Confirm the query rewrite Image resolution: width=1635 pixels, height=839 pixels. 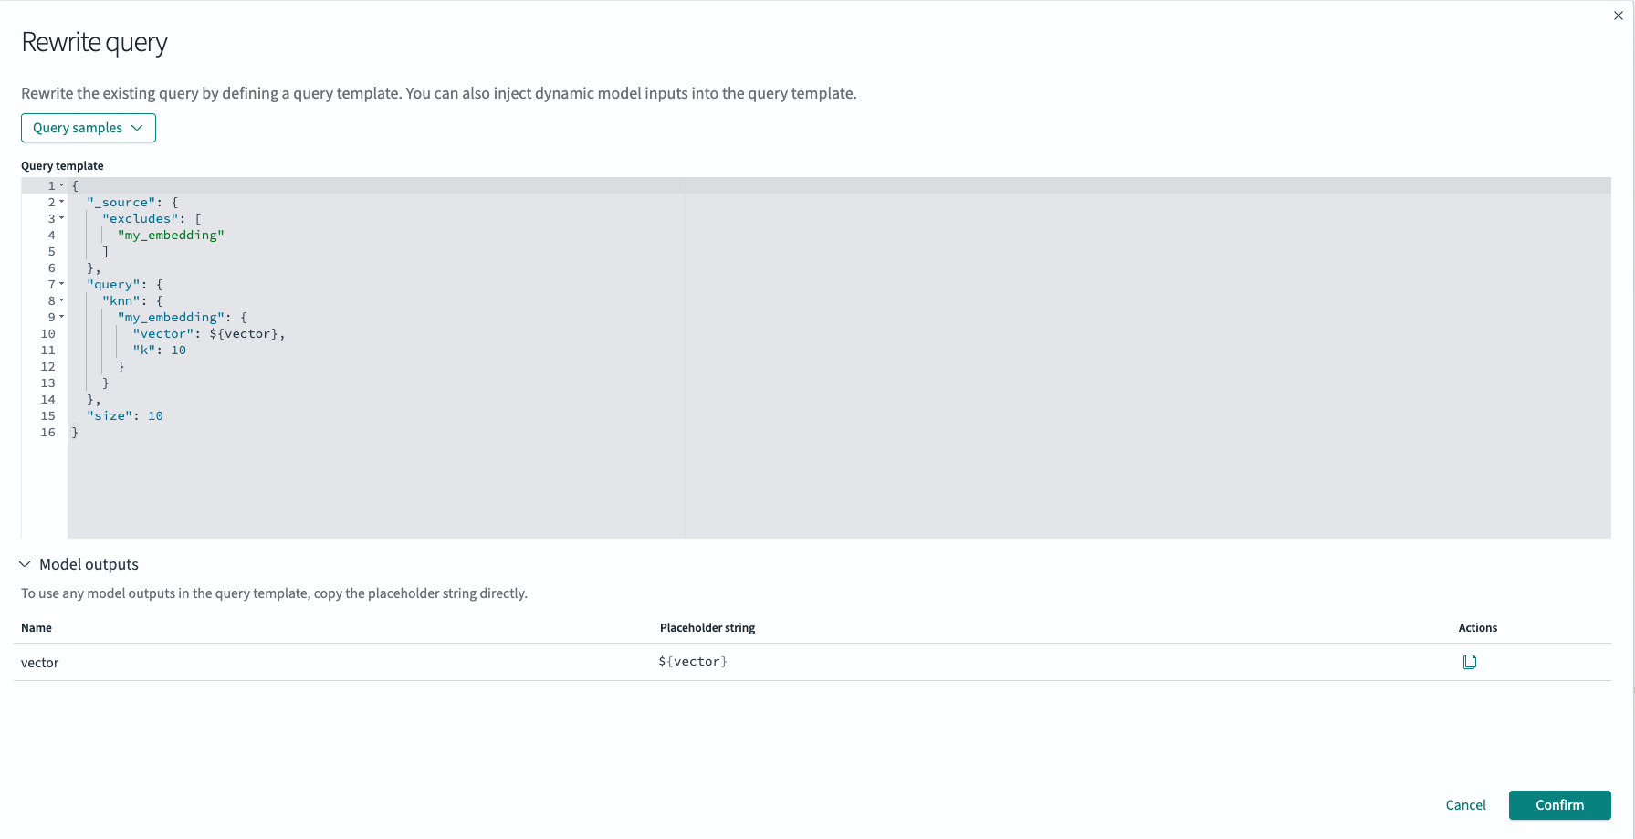point(1559,804)
